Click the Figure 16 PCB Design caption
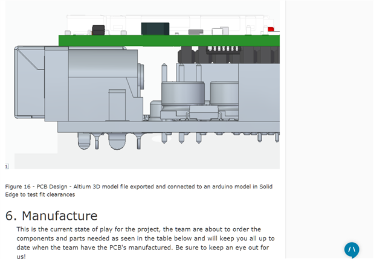Screen dimensions: 374x259 tap(138, 190)
